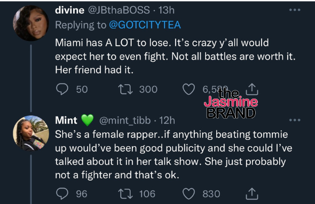Image resolution: width=315 pixels, height=204 pixels.
Task: Like divine's tweet with heart icon
Action: 188,89
